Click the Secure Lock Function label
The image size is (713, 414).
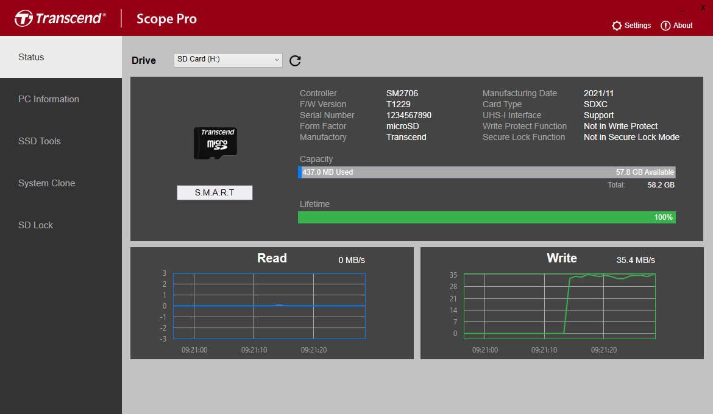click(523, 137)
